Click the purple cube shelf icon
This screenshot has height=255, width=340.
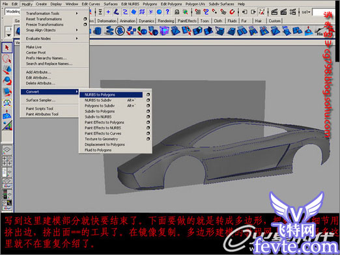164,31
